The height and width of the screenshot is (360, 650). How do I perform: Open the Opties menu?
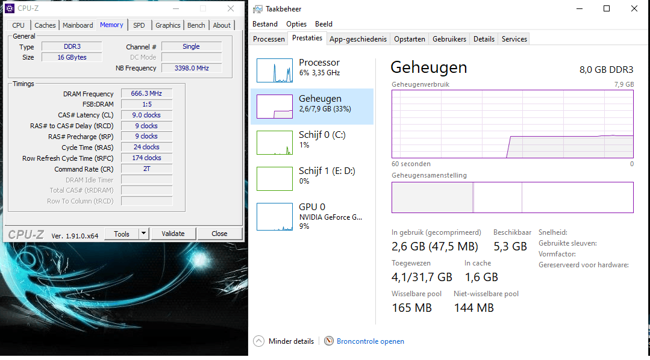pyautogui.click(x=296, y=24)
